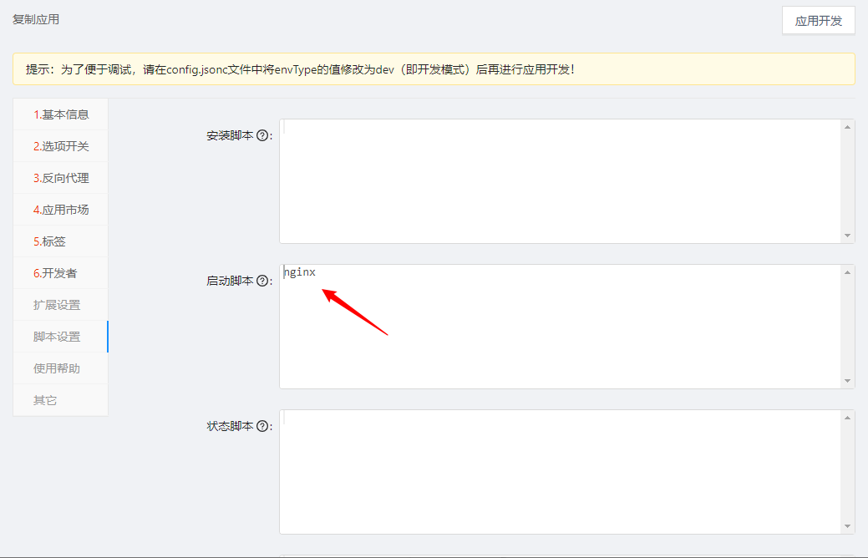Open the 5.标签 tab
Screen dimensions: 868x558
coord(50,241)
